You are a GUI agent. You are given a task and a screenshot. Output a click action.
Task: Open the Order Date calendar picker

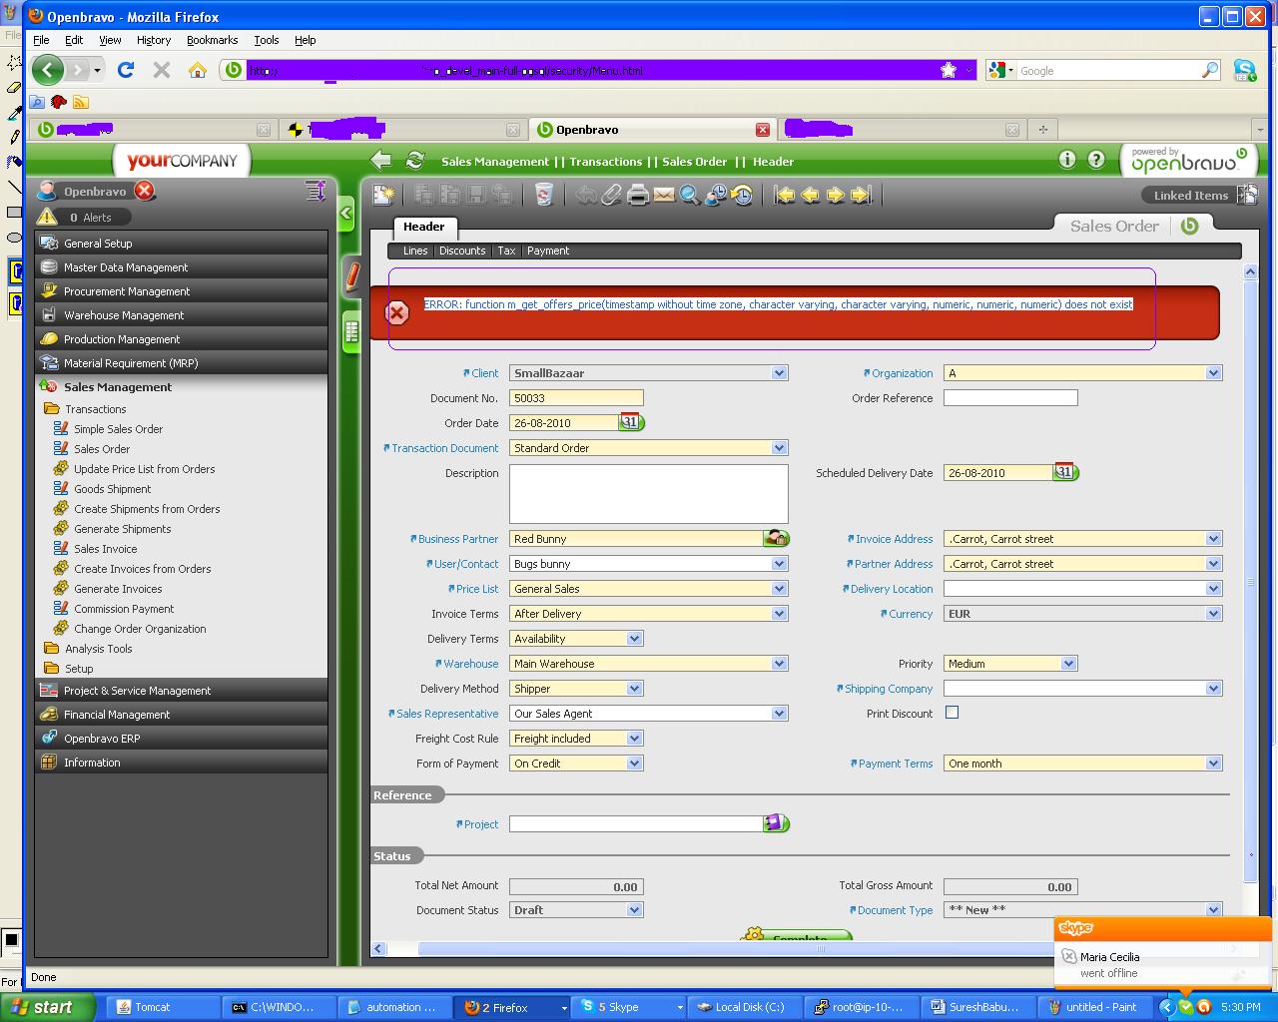point(631,422)
